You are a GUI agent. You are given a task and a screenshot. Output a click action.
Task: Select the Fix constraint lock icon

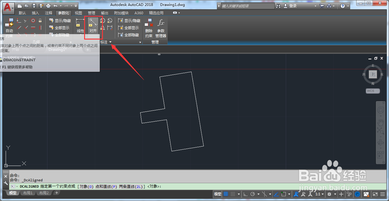[40, 21]
